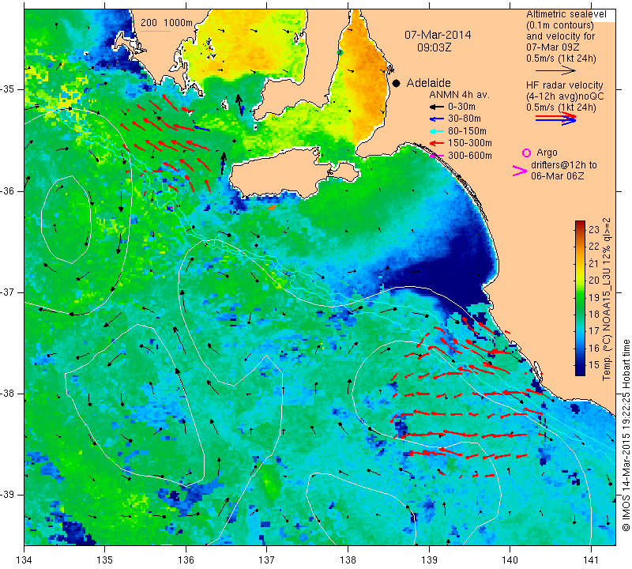Click the latitude axis label -37
Screen dimensions: 632x569
[9, 292]
